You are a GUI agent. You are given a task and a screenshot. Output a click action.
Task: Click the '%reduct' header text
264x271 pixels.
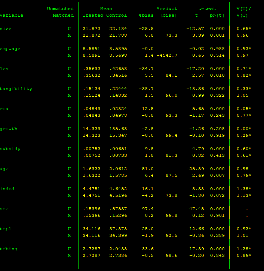pos(167,9)
